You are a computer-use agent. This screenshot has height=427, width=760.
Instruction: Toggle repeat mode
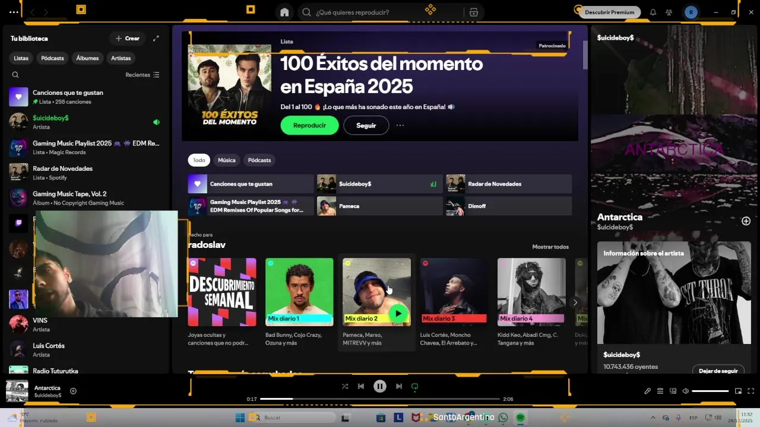415,386
